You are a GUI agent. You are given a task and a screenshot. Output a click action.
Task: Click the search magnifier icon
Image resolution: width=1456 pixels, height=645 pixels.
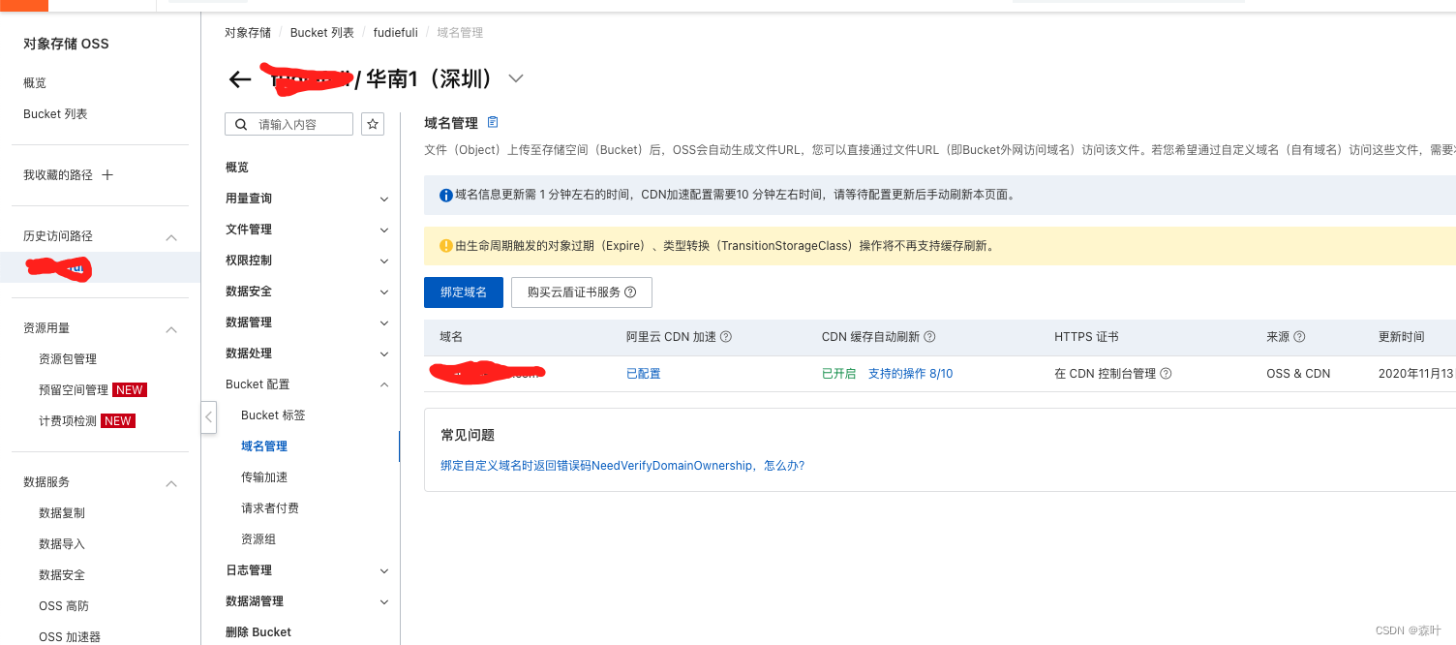[x=241, y=124]
